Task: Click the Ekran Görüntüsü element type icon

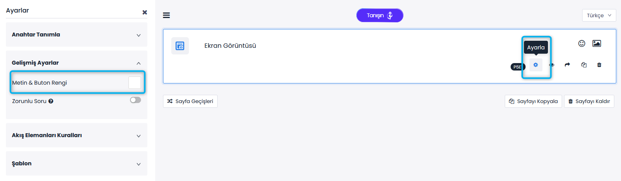Action: pyautogui.click(x=180, y=46)
